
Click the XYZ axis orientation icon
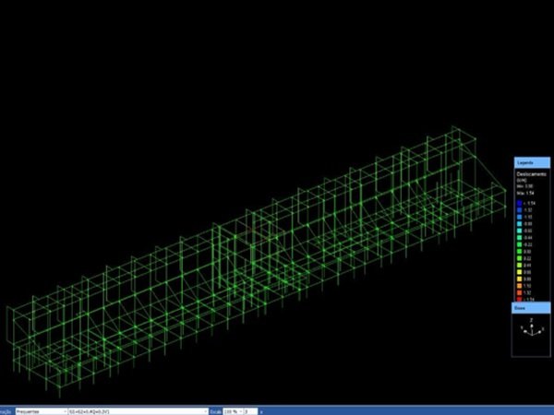[x=532, y=329]
